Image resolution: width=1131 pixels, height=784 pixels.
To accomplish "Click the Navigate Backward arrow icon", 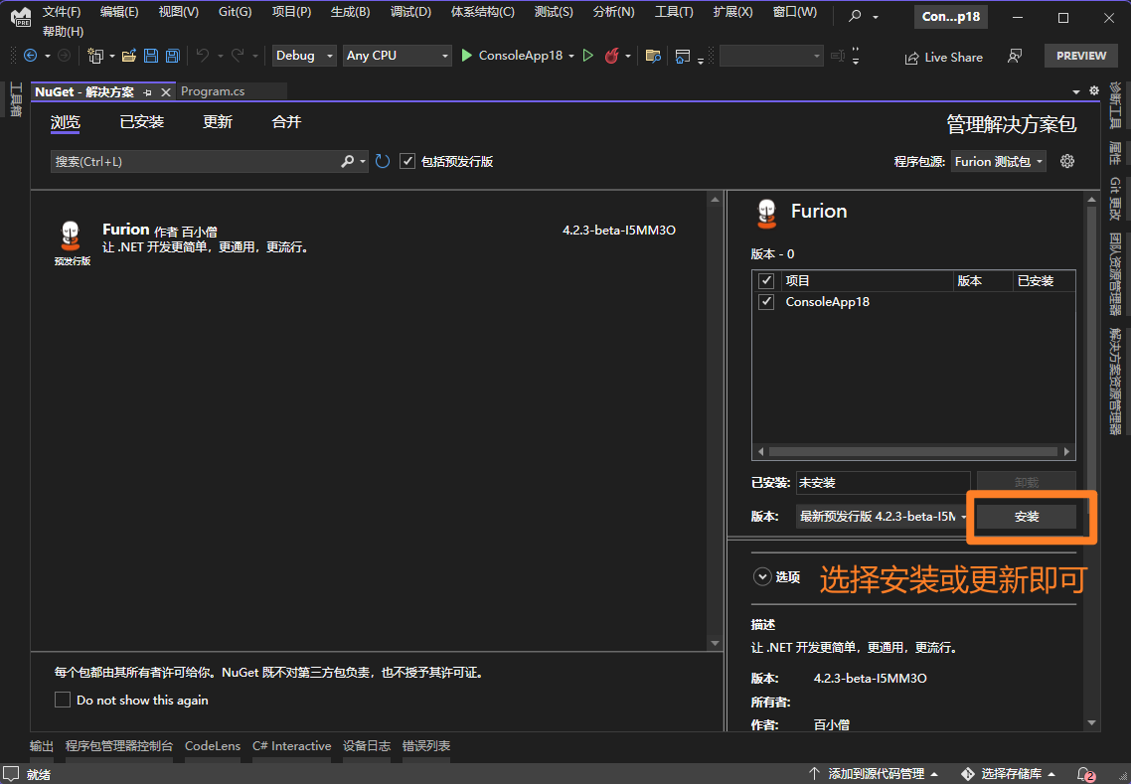I will coord(30,56).
